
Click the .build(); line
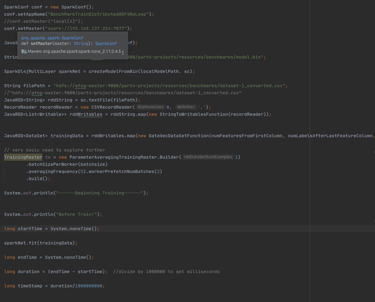38,179
